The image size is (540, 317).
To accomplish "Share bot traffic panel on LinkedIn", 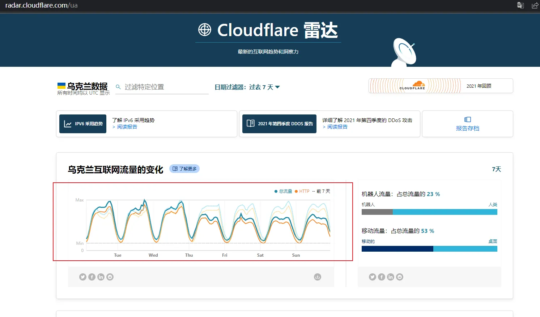I will click(391, 277).
